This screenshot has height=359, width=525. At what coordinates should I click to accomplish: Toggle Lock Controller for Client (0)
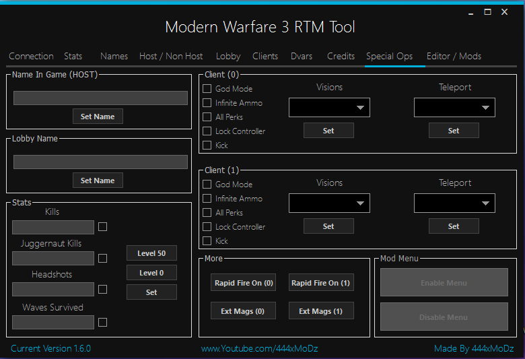(207, 131)
